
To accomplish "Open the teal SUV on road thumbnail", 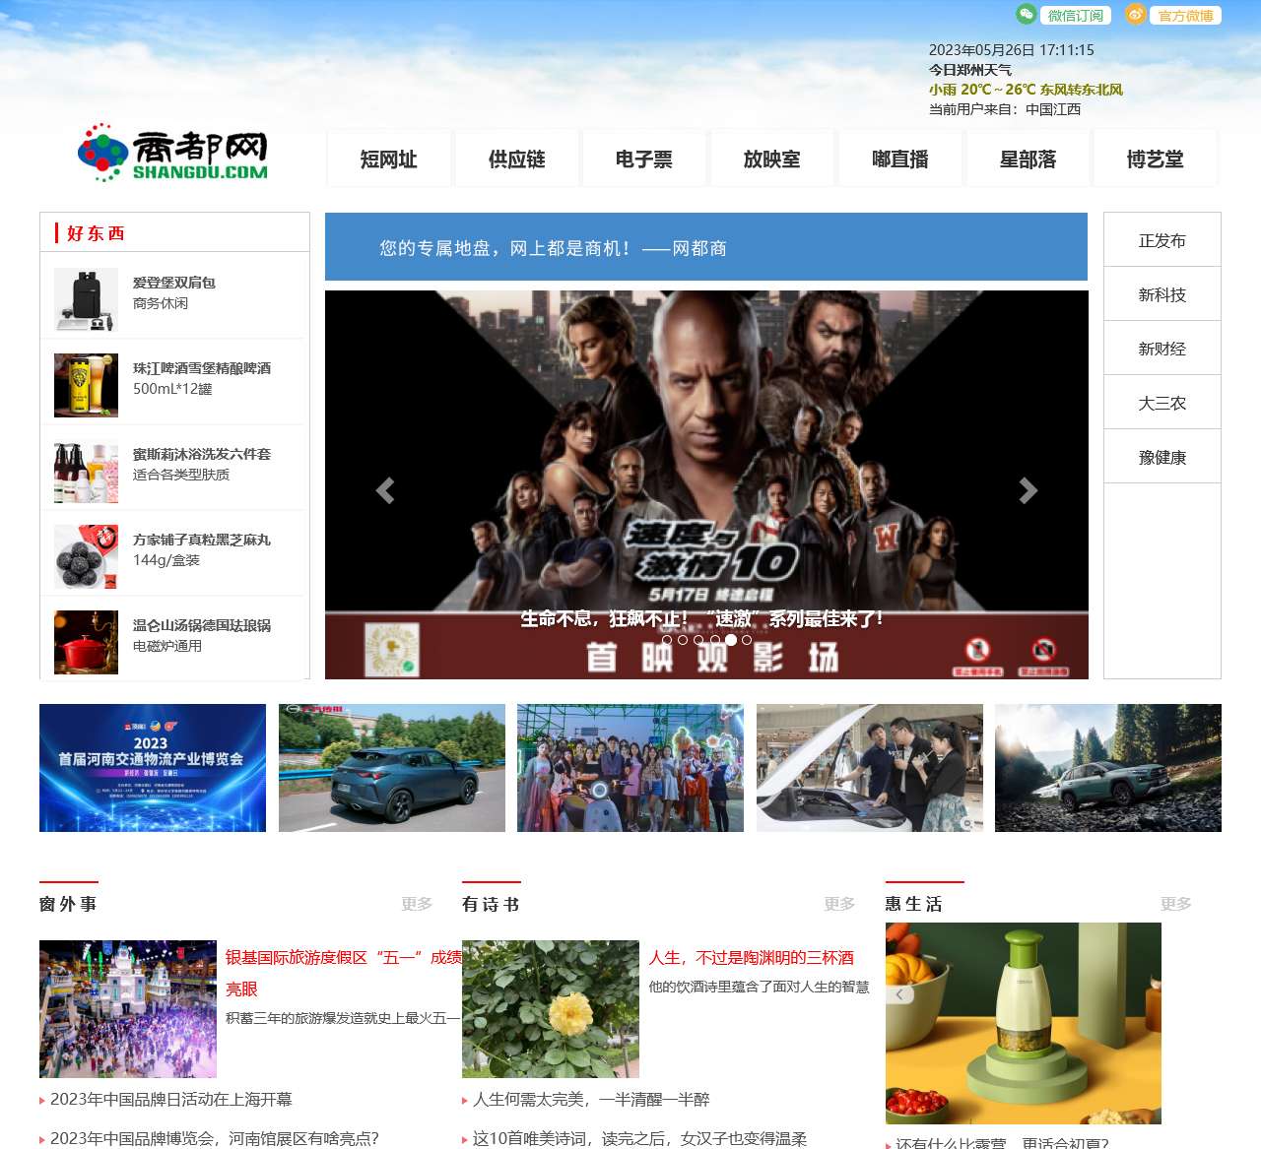I will pos(392,768).
